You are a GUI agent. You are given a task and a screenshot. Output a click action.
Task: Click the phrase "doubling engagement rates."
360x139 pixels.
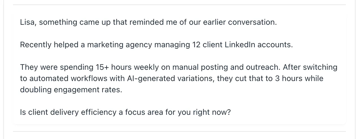click(x=71, y=90)
